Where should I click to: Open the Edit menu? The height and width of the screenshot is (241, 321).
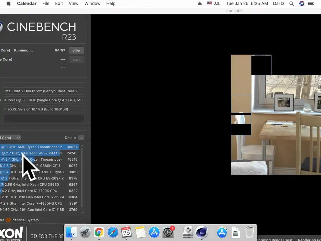(59, 3)
